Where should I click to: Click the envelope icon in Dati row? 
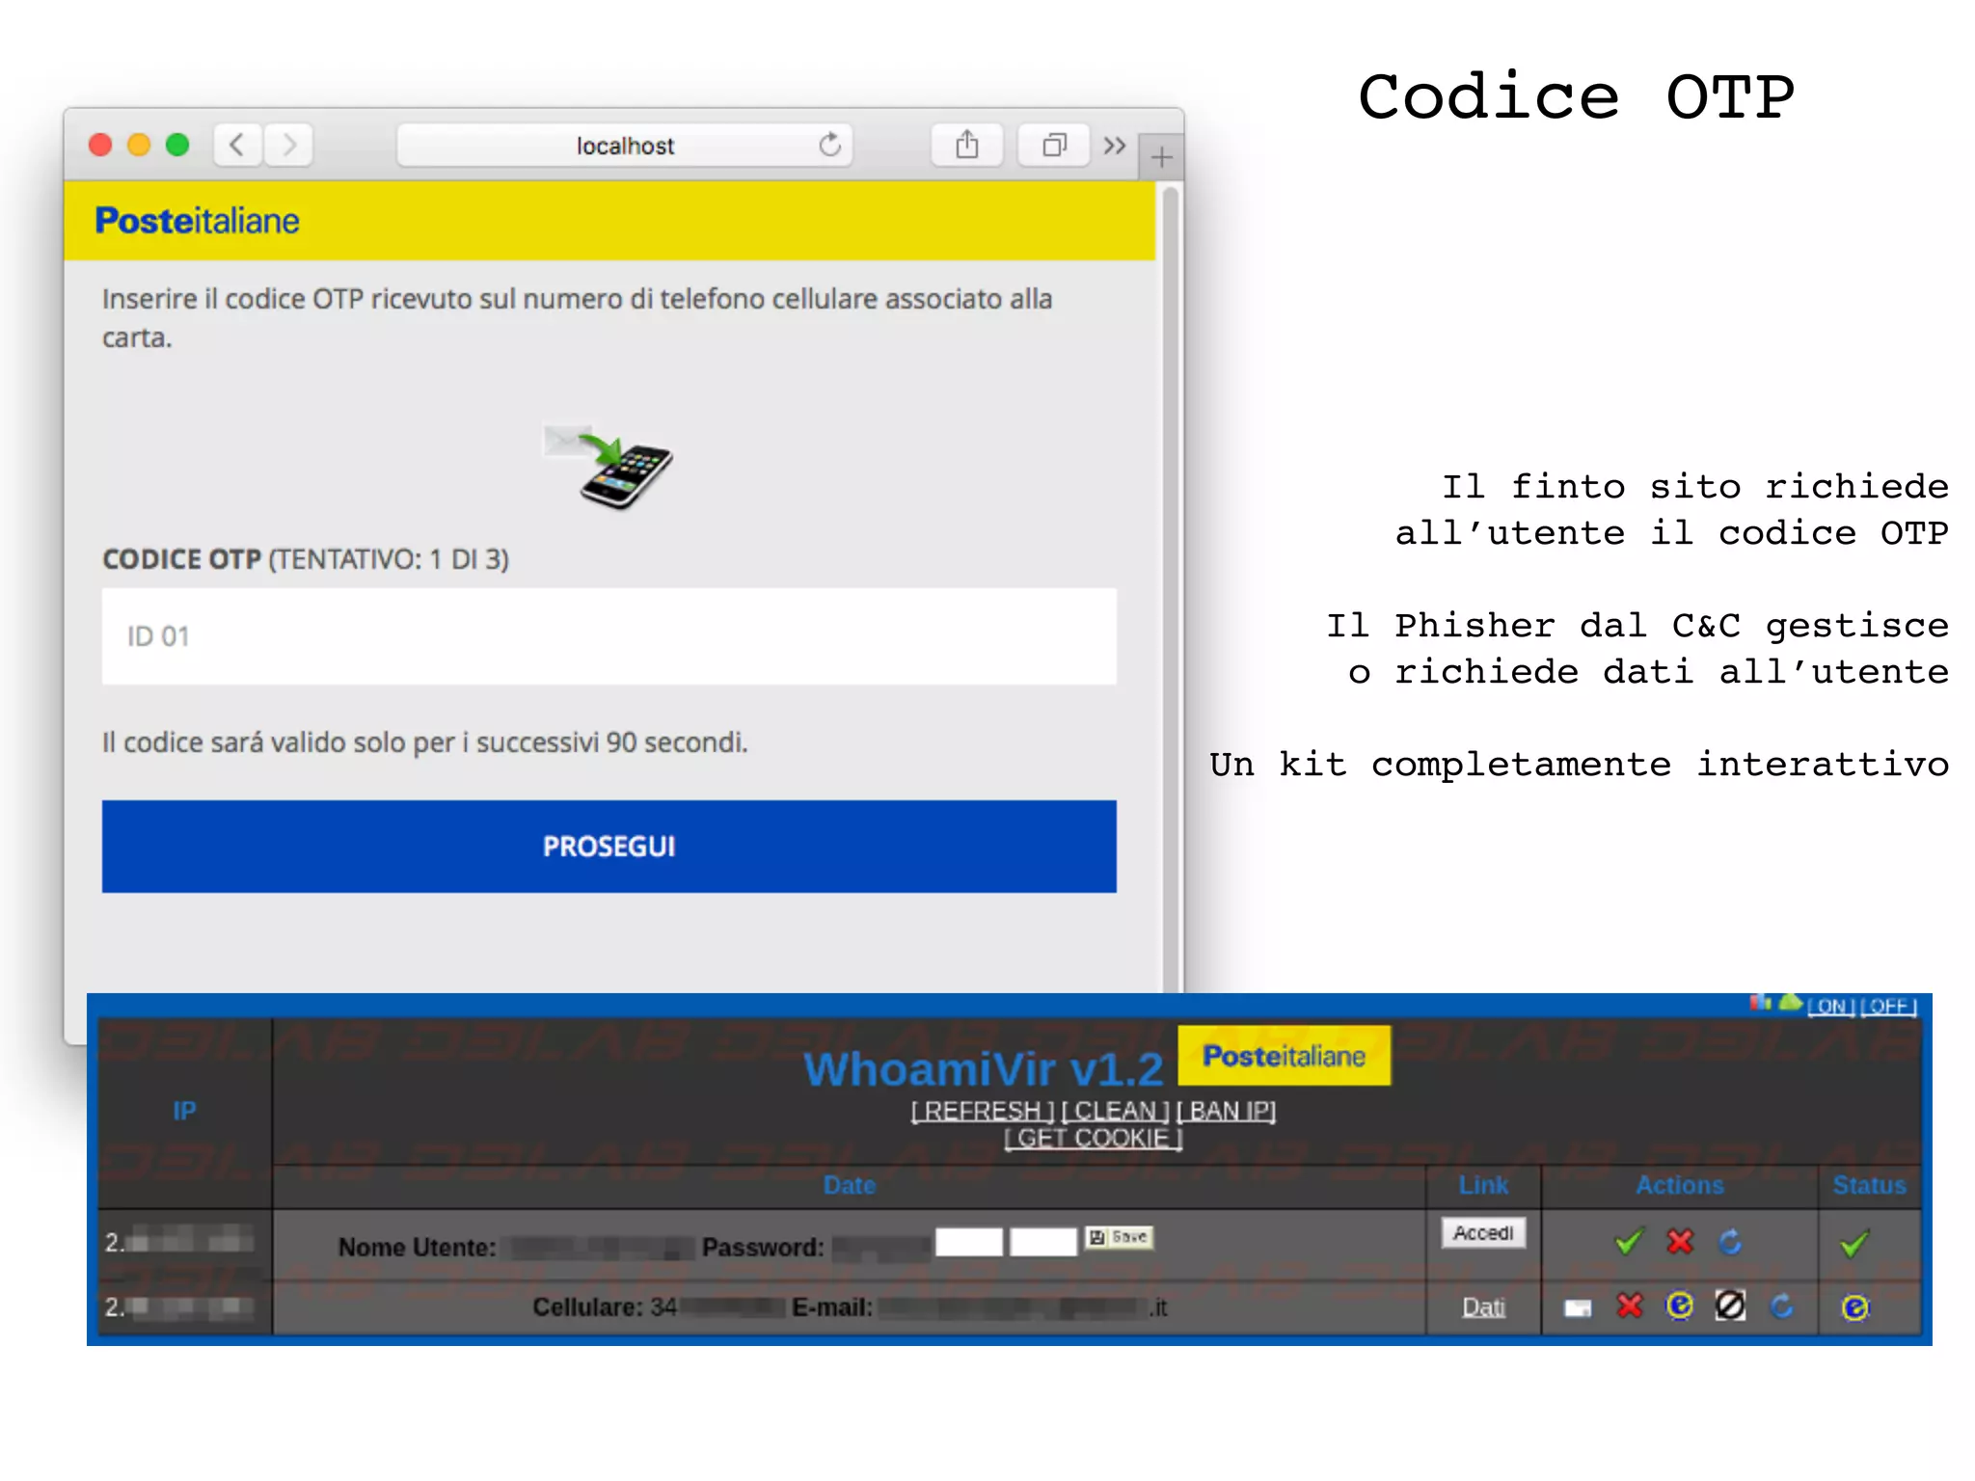pyautogui.click(x=1578, y=1307)
